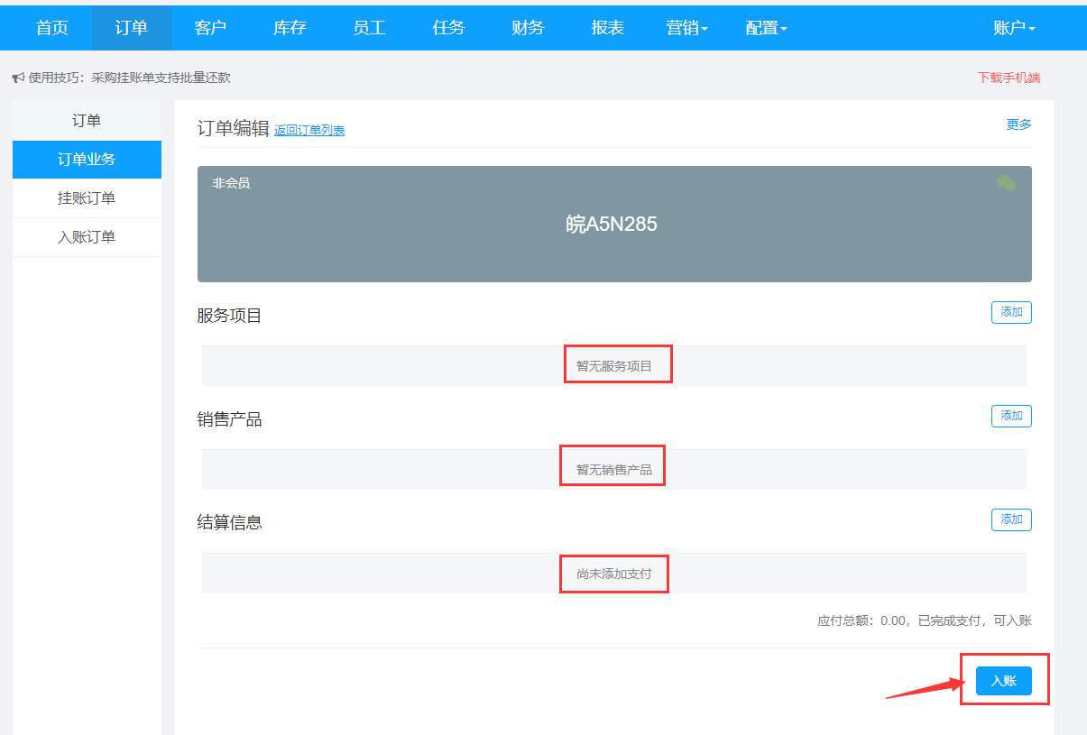Viewport: 1087px width, 735px height.
Task: Select the 订单 top menu item
Action: pos(132,28)
